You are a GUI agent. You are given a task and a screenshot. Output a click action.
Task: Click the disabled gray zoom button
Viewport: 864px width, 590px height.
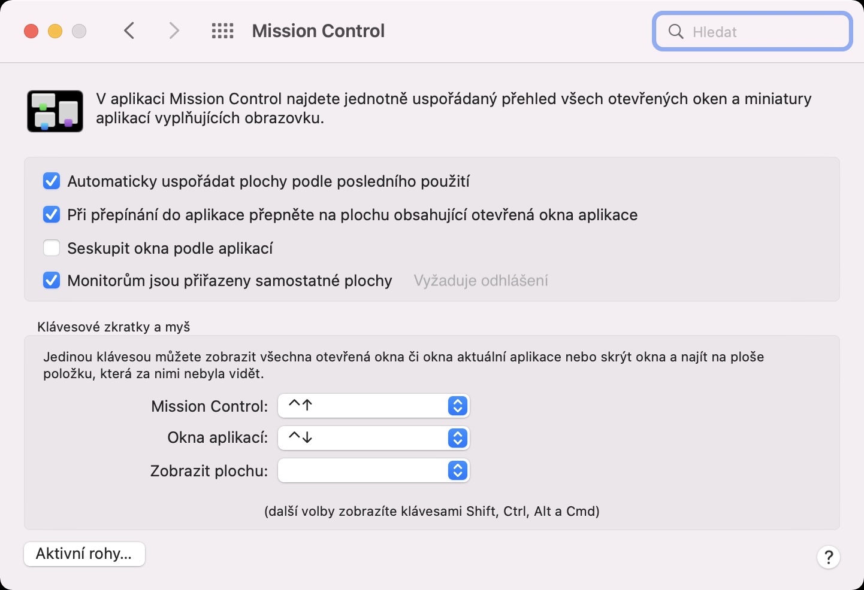79,31
